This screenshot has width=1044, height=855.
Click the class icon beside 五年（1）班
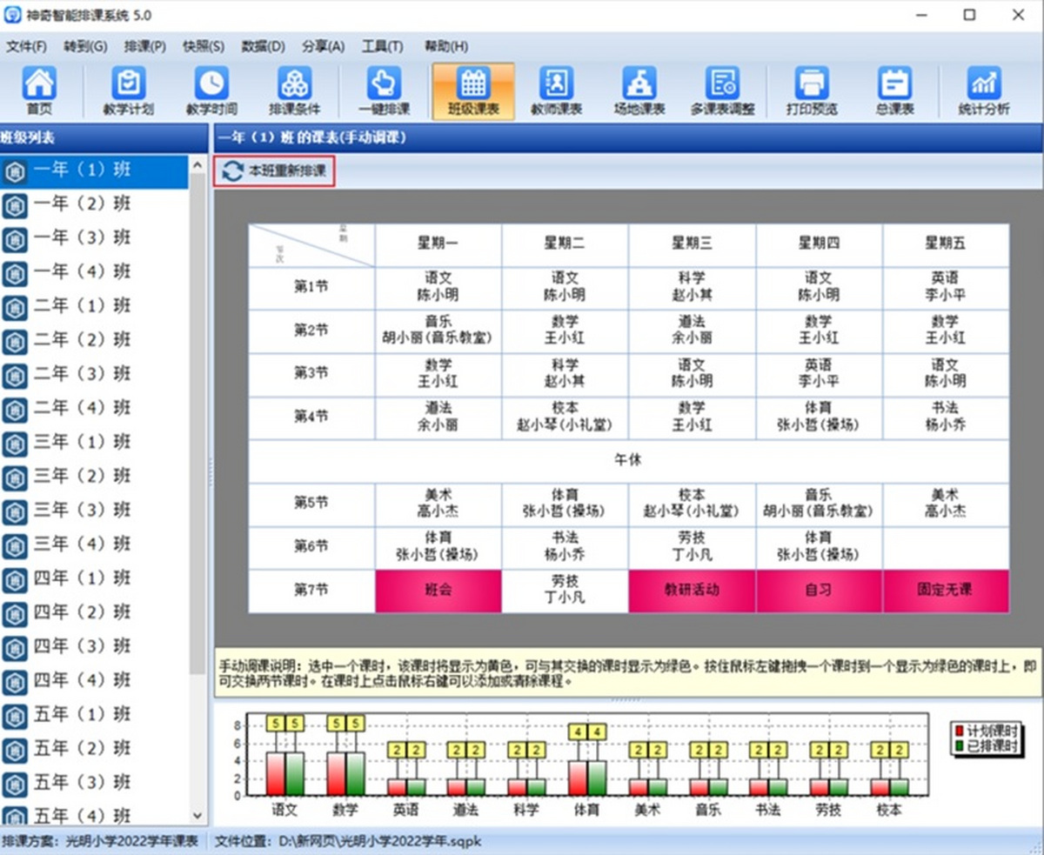pyautogui.click(x=15, y=717)
